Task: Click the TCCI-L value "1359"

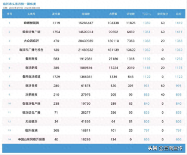Action: click(x=147, y=23)
